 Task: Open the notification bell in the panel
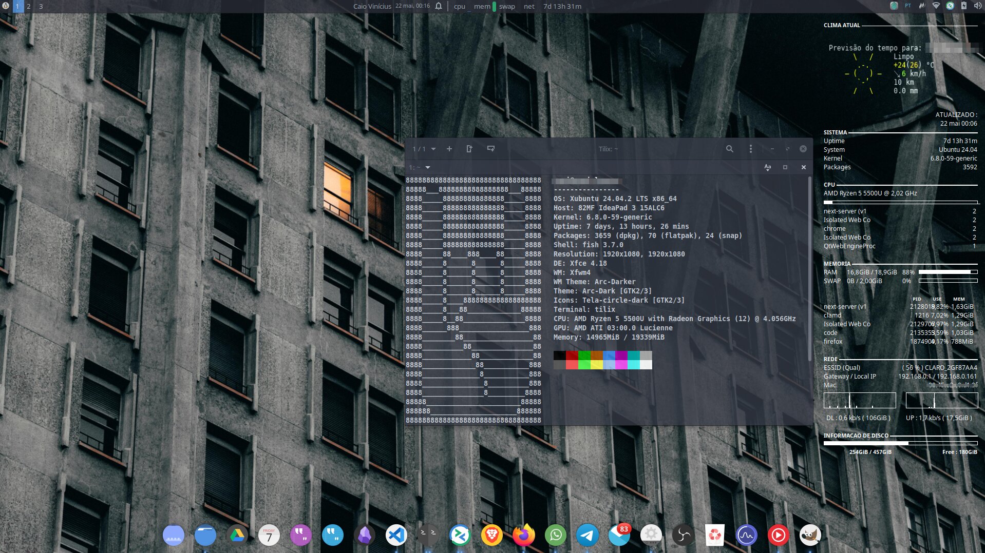[x=439, y=6]
